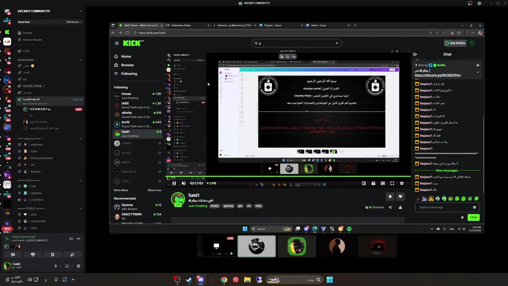The height and width of the screenshot is (286, 508).
Task: Expand headphone output options arrow
Action: (x=72, y=266)
